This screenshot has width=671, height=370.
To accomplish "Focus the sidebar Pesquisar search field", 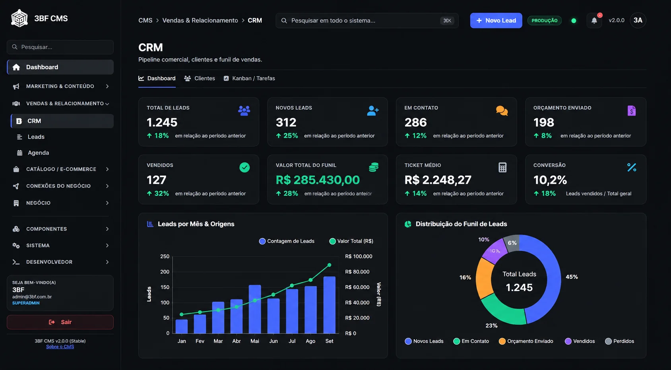I will pos(60,47).
